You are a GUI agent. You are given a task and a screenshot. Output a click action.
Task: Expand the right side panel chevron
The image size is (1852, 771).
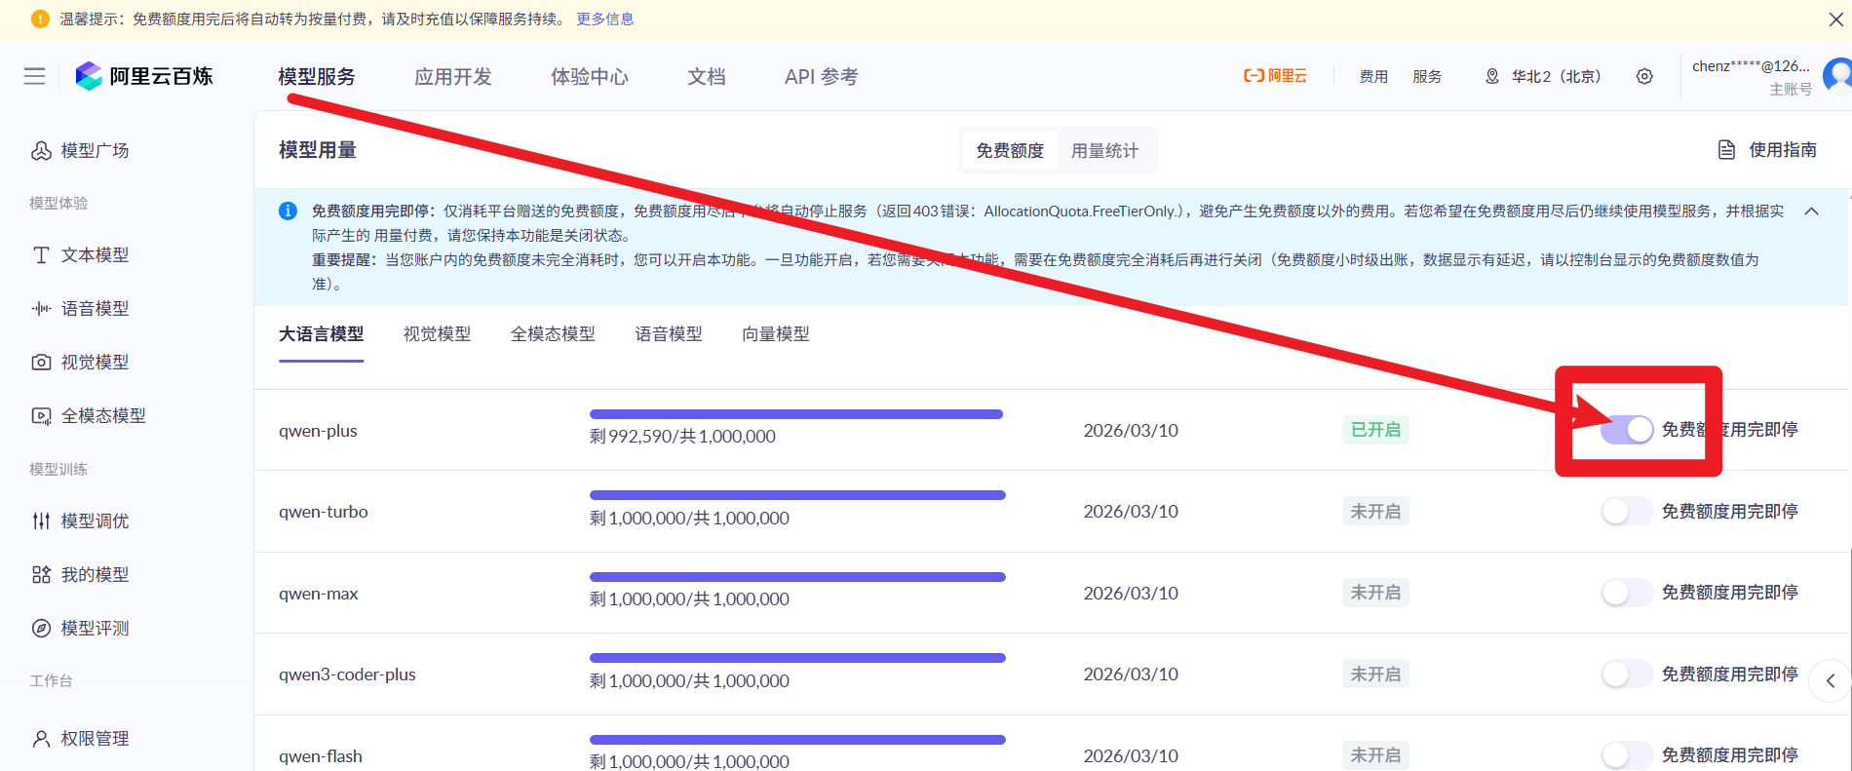[1830, 680]
